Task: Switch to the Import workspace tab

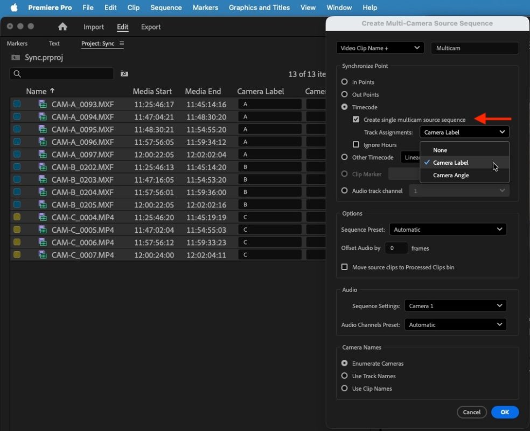Action: [94, 27]
